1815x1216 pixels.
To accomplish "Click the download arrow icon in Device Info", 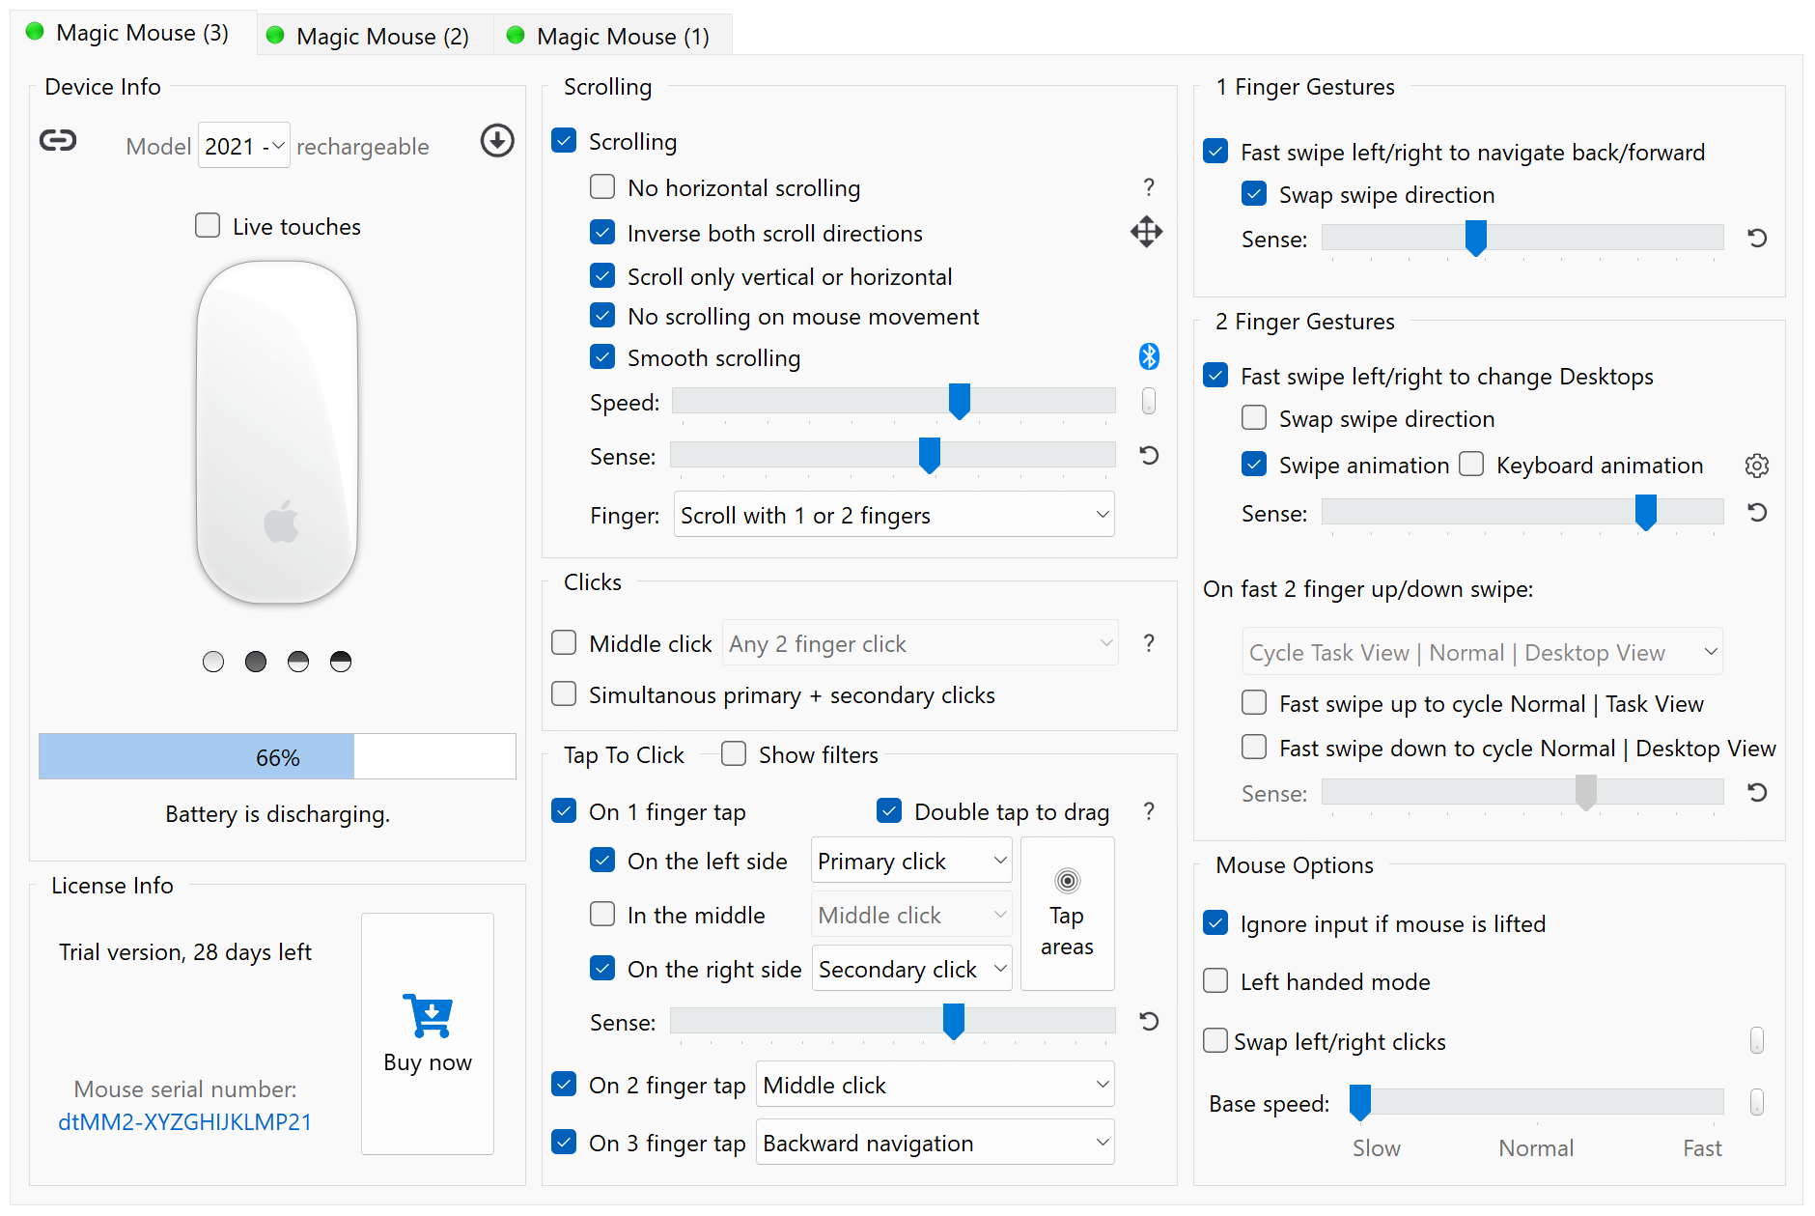I will pos(497,141).
